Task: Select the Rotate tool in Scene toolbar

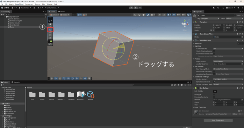Action: (x=50, y=30)
